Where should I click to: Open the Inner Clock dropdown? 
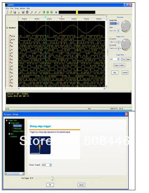click(114, 31)
